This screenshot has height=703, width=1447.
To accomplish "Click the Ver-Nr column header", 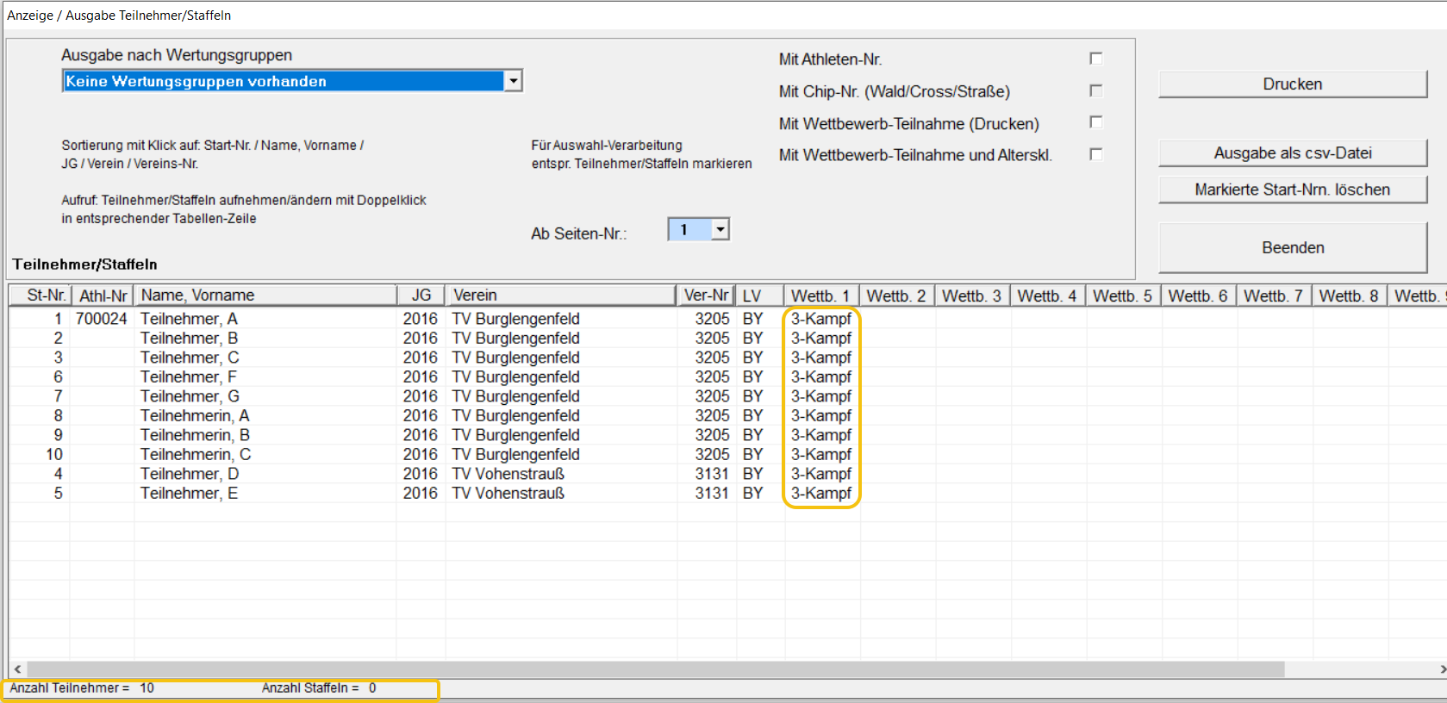I will (707, 296).
